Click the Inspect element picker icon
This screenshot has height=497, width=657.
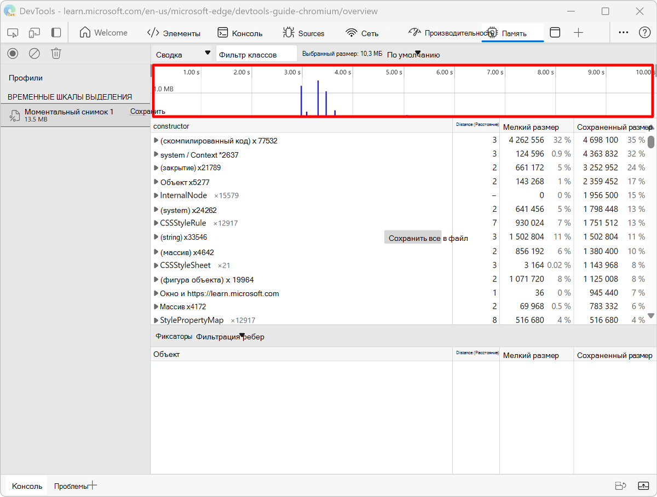(x=13, y=33)
